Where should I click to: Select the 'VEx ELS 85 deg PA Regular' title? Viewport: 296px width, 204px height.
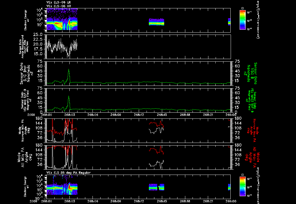[x=69, y=173]
